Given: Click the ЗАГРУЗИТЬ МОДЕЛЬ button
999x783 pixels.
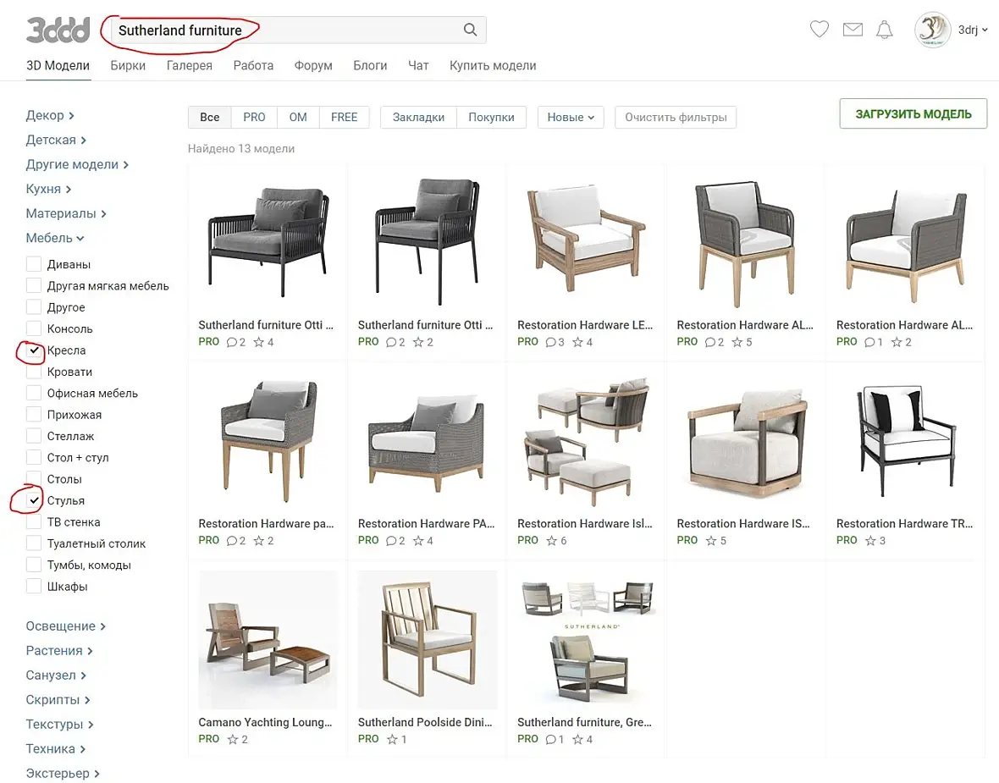Looking at the screenshot, I should pyautogui.click(x=913, y=114).
